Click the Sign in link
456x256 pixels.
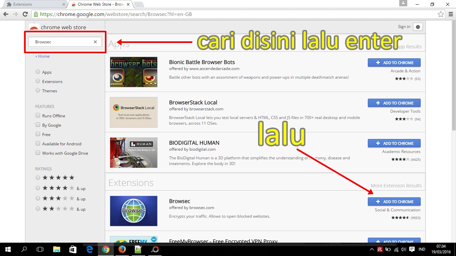click(x=404, y=27)
